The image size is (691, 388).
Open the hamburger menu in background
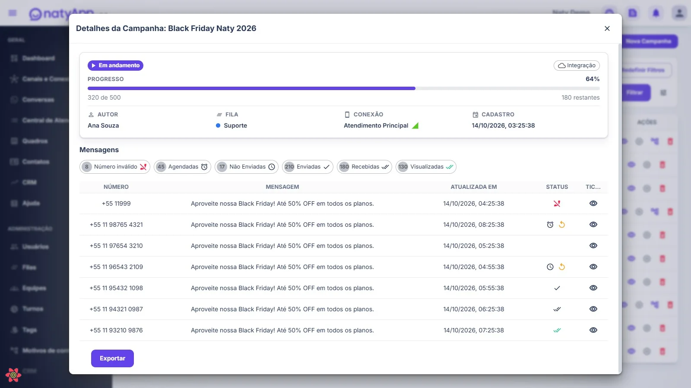click(x=13, y=13)
